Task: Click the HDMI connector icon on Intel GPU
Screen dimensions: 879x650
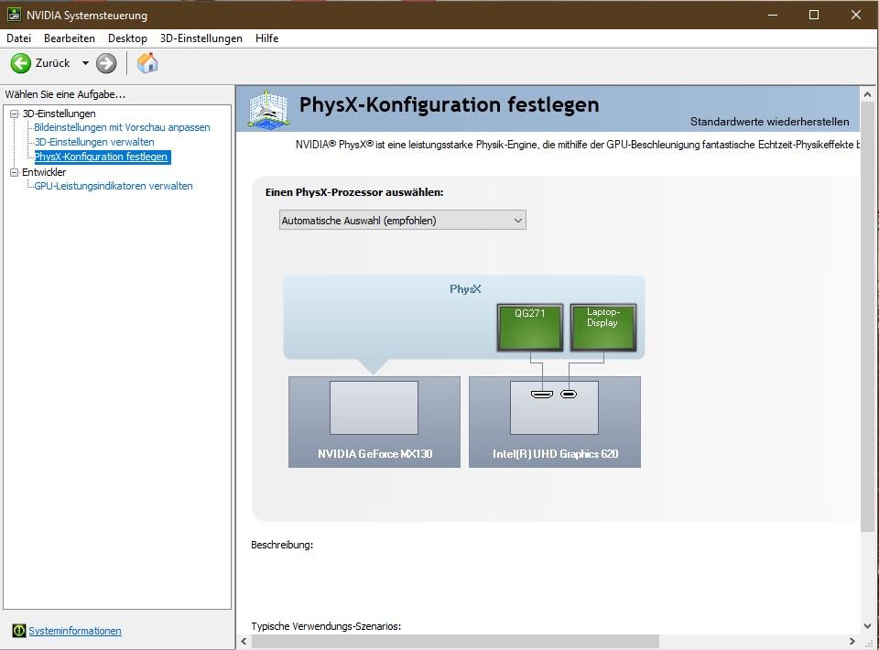Action: point(541,394)
